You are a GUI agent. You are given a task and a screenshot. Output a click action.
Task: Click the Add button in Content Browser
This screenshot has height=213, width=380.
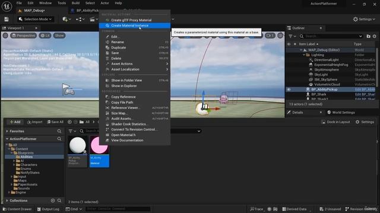[x=15, y=122]
